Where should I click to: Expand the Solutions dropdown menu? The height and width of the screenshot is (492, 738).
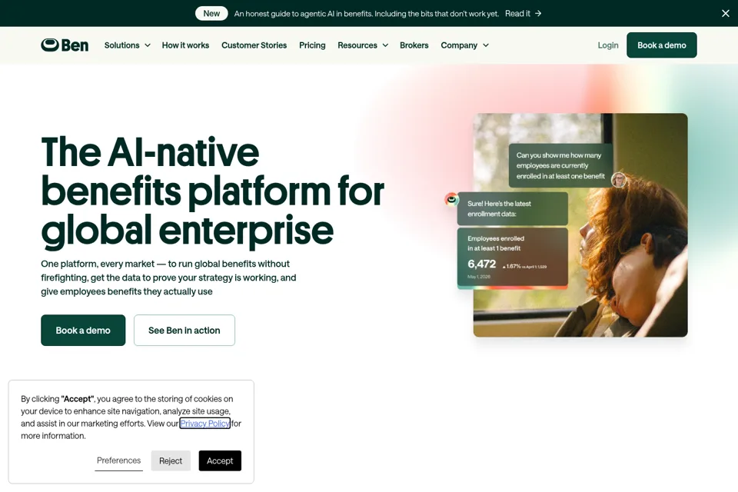[127, 45]
